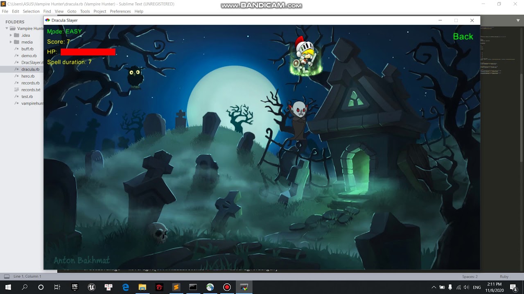
Task: Expand the media folder arrow
Action: 11,42
